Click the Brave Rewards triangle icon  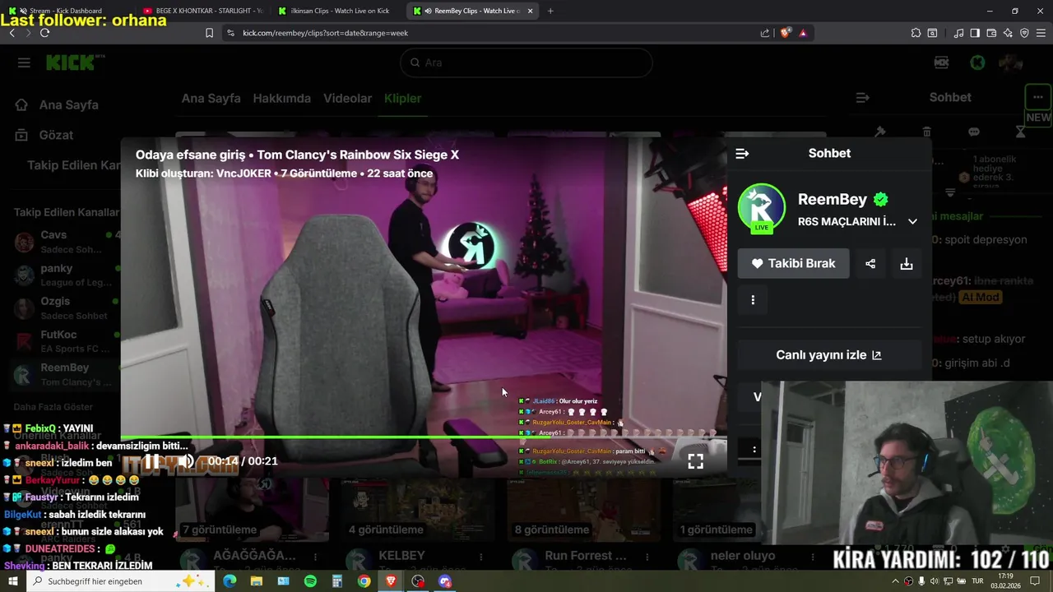[x=803, y=33]
